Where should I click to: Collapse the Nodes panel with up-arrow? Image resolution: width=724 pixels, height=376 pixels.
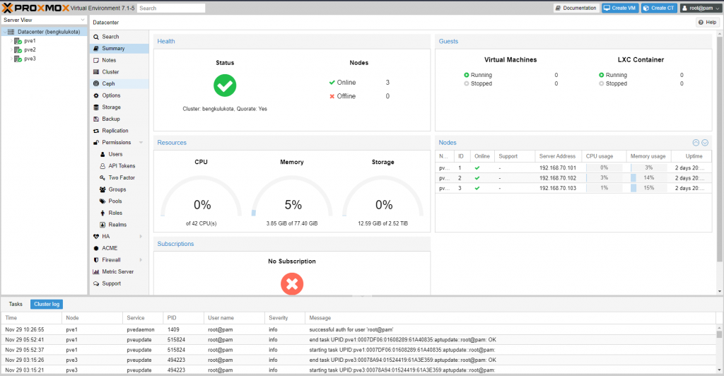point(696,143)
